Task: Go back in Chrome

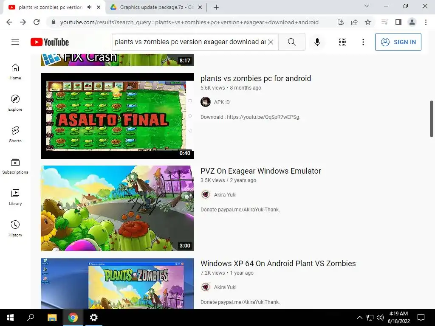Action: click(x=9, y=22)
